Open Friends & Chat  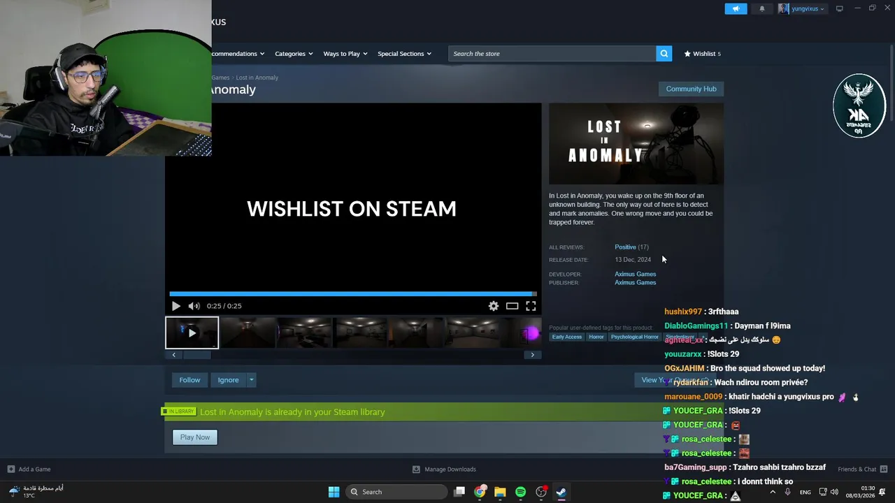click(862, 469)
